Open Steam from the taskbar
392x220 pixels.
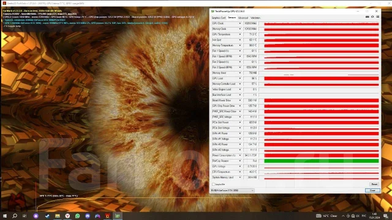(x=47, y=216)
